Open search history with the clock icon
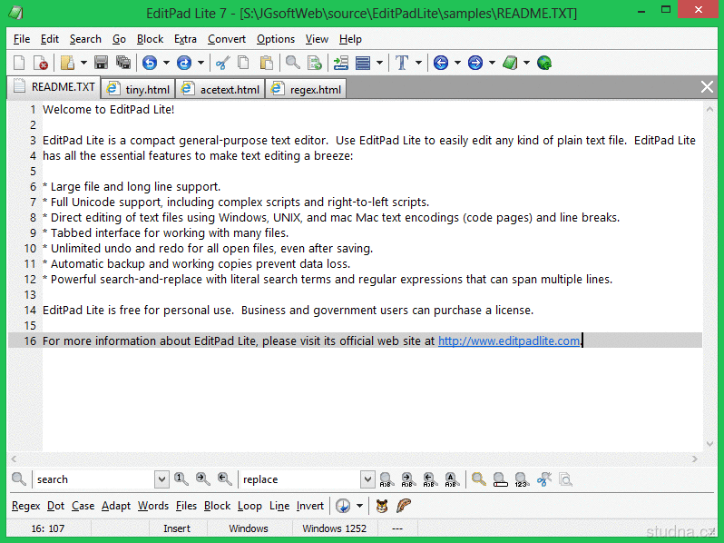 (343, 506)
